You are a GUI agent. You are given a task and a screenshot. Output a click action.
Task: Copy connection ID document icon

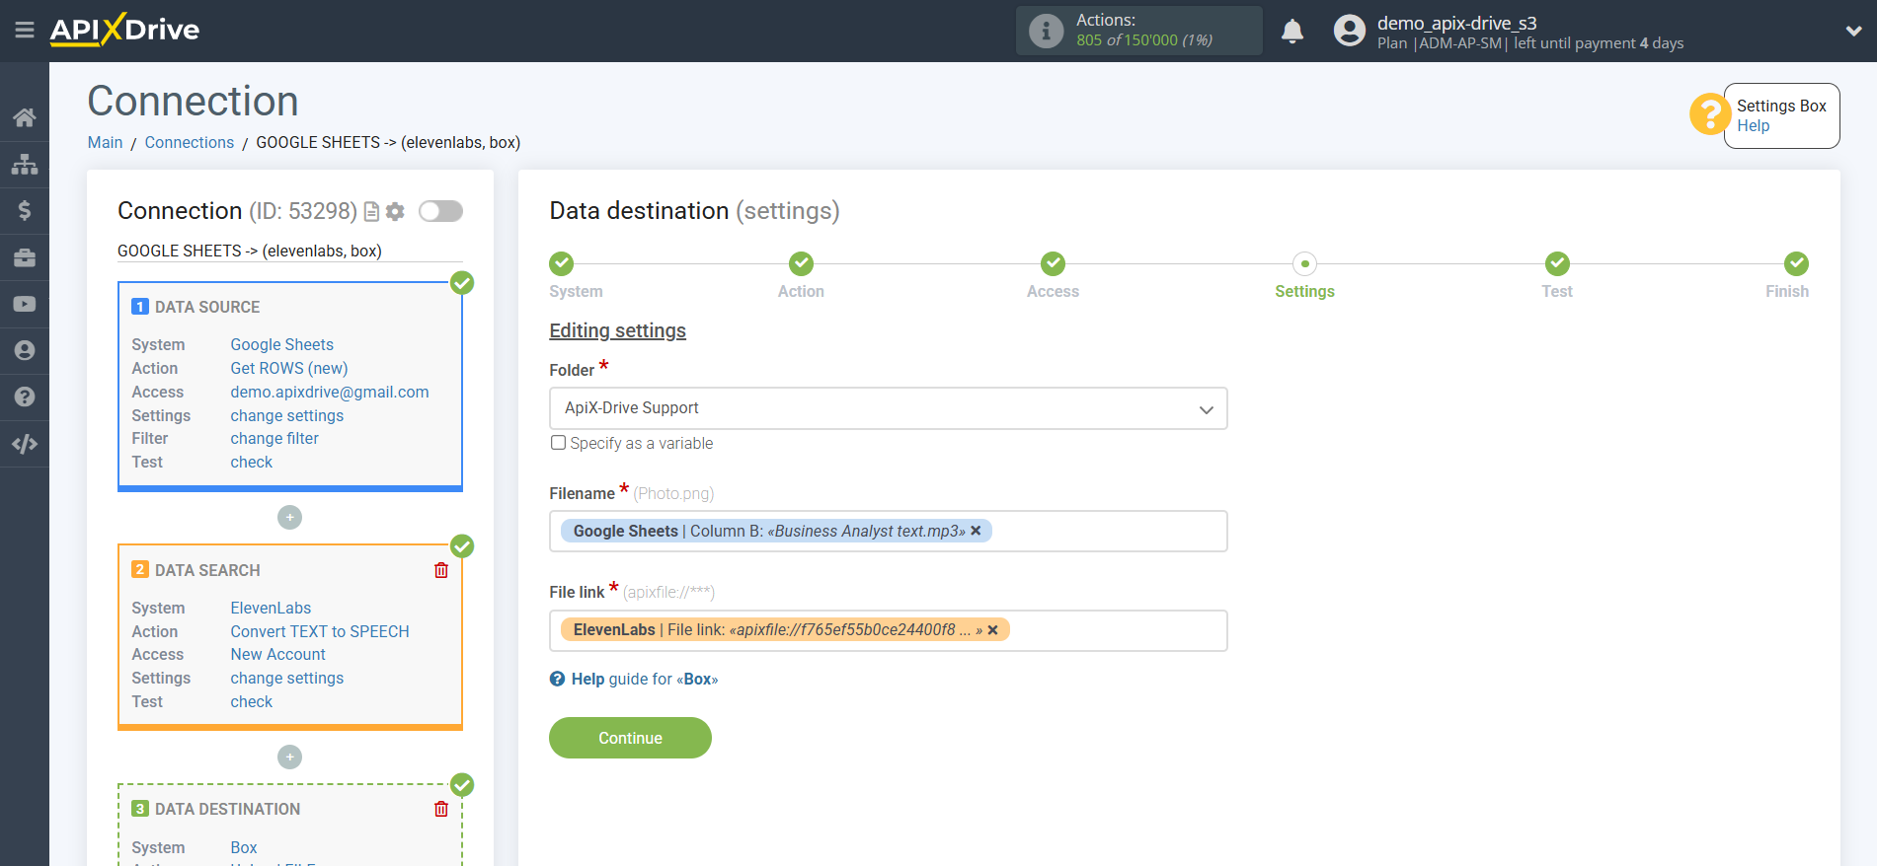[x=371, y=211]
